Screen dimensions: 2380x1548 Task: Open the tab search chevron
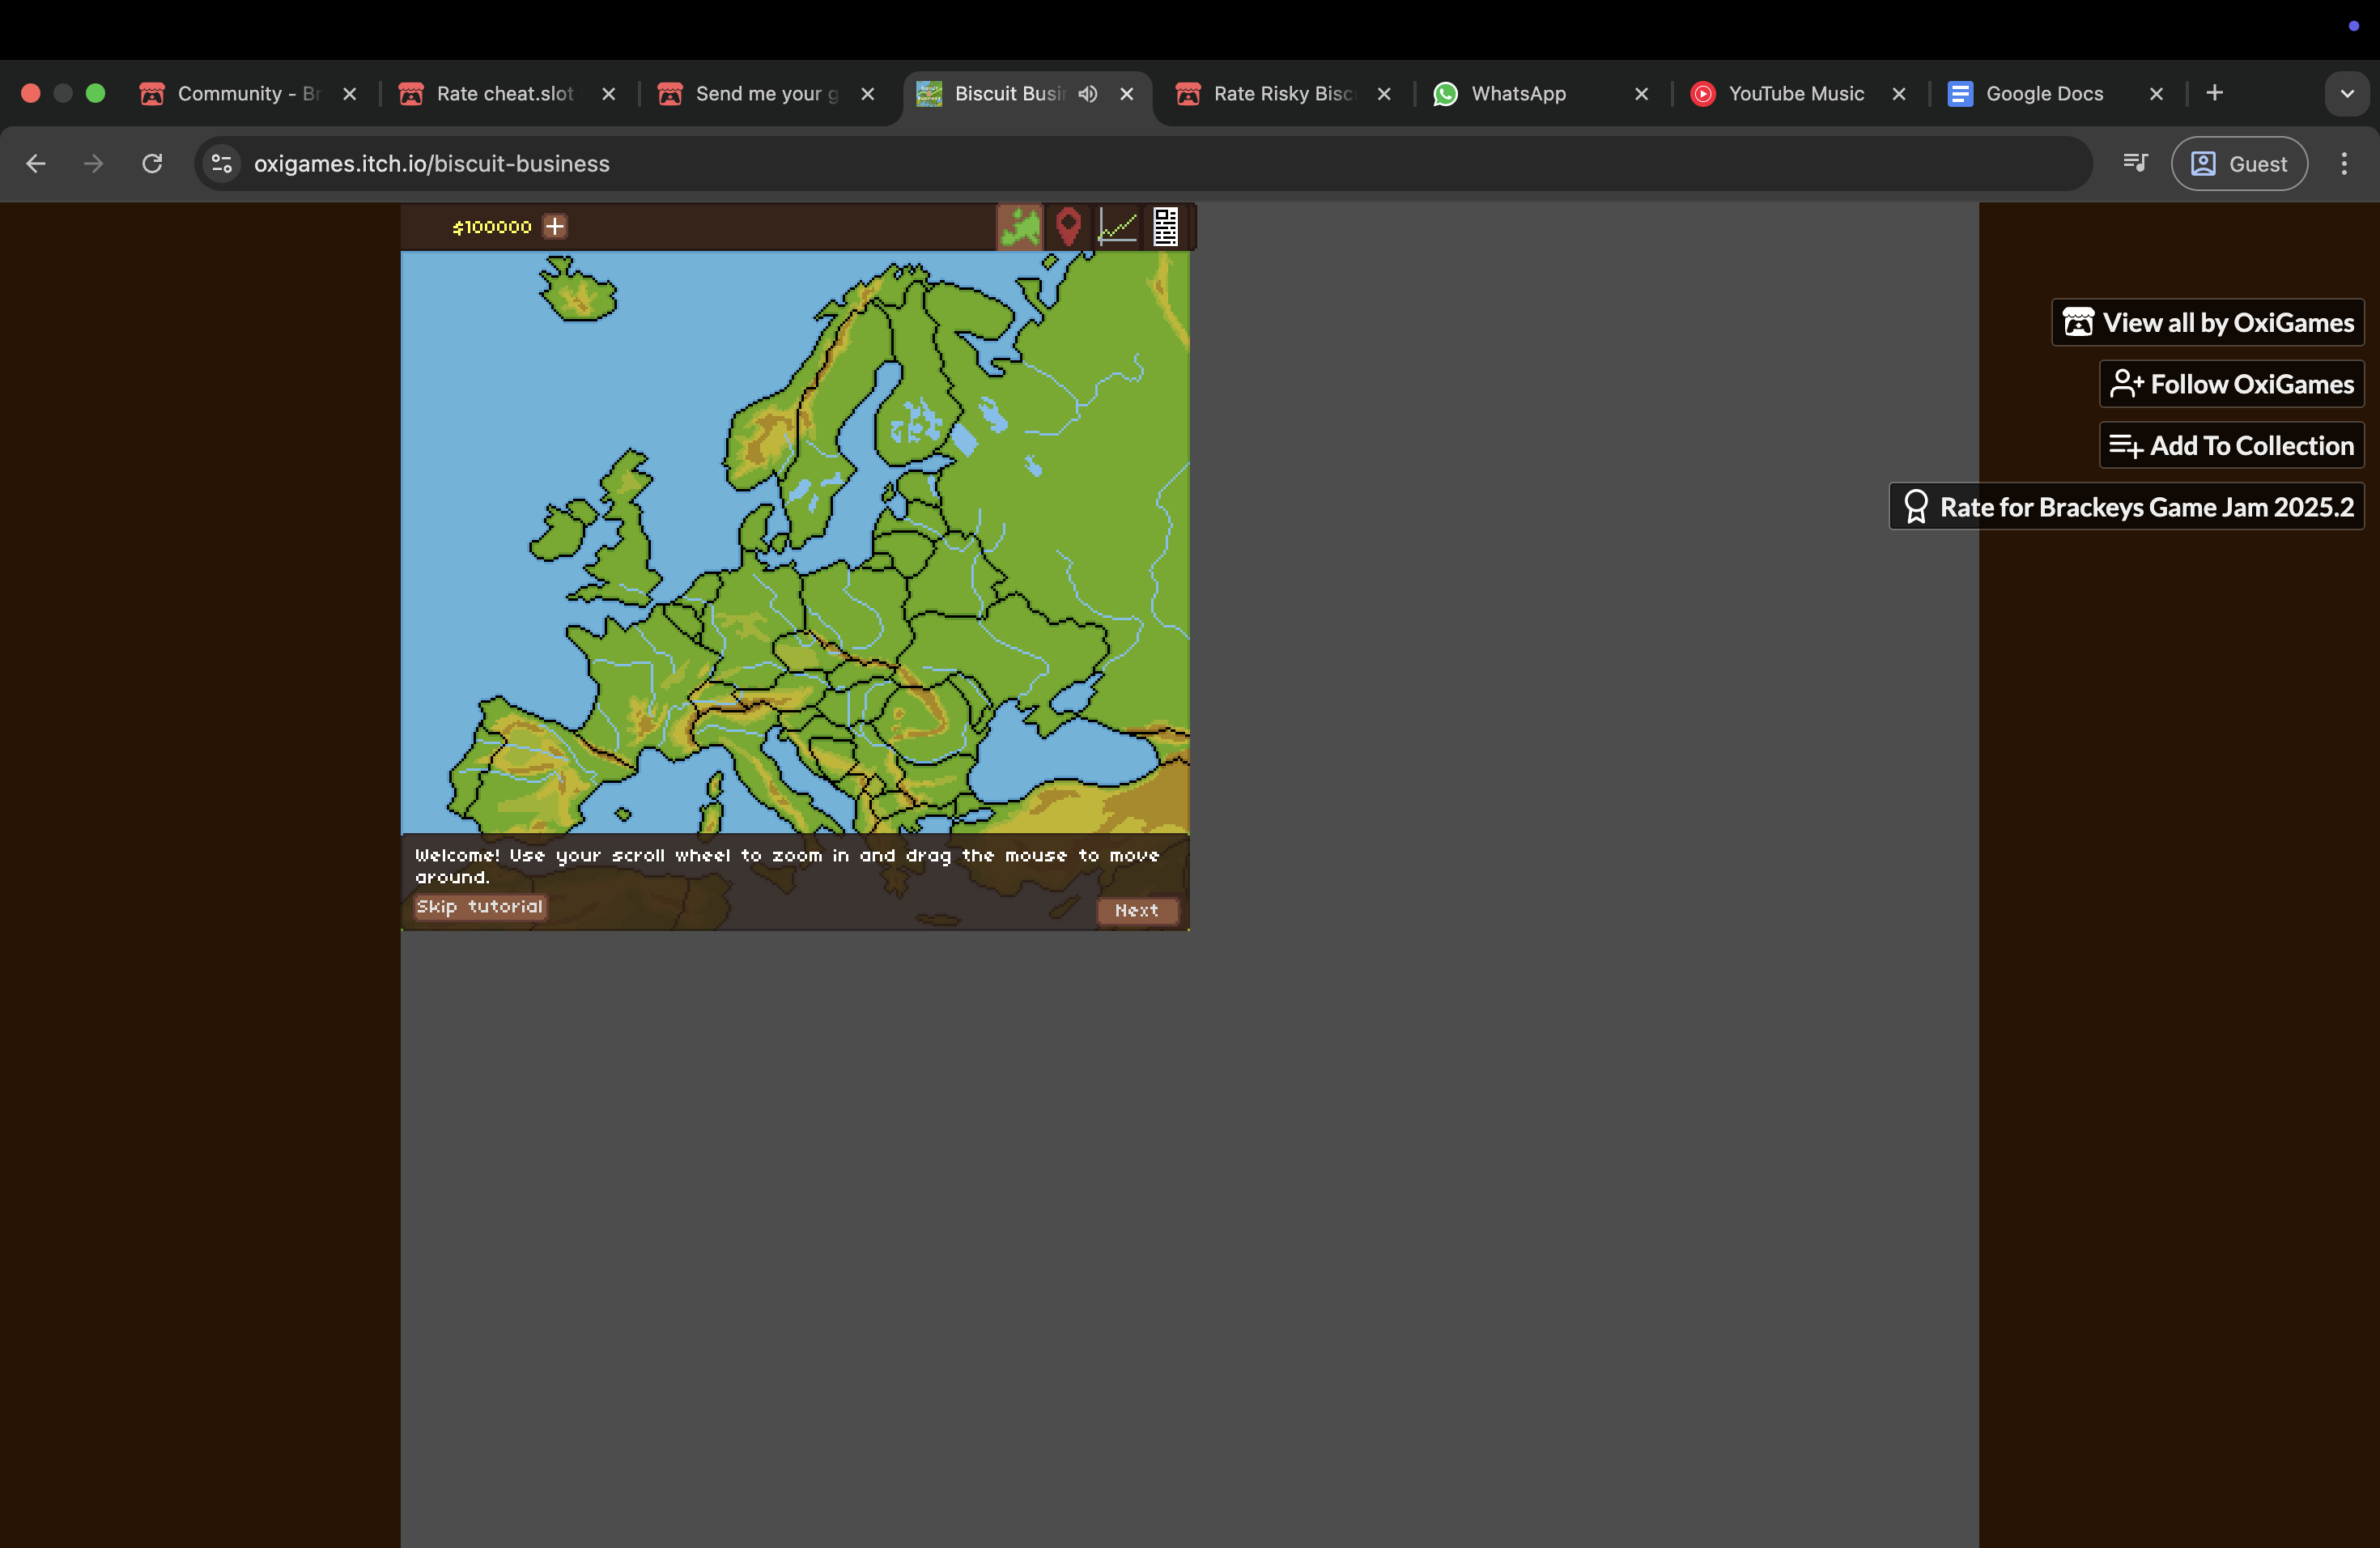(x=2347, y=93)
